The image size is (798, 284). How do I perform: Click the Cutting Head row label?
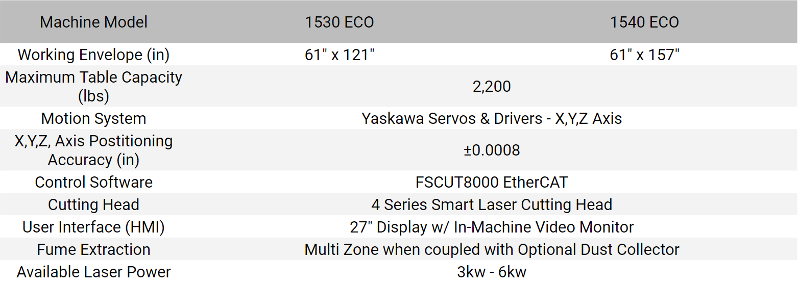[x=94, y=204]
